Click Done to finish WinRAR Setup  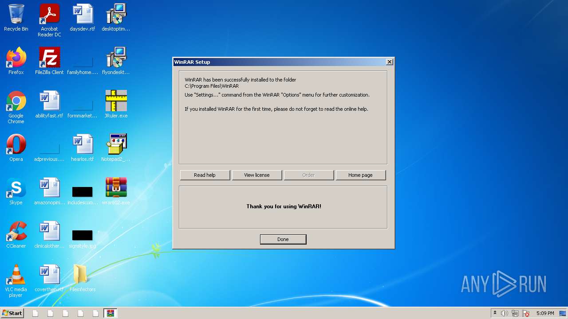click(283, 239)
